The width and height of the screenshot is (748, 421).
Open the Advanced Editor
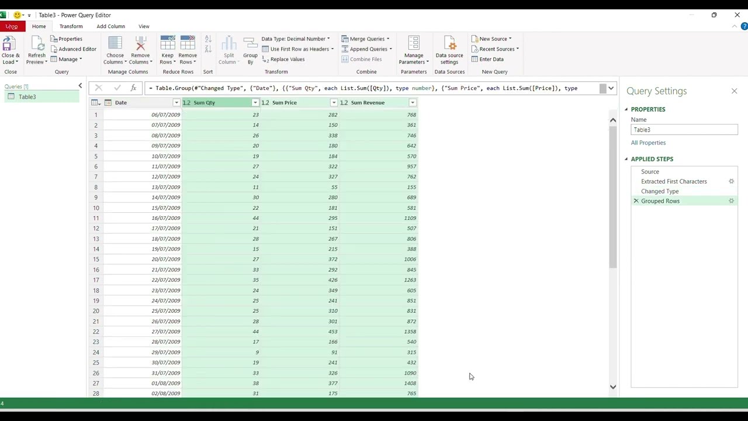pos(73,49)
